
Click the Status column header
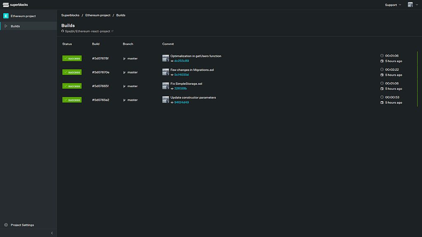coord(67,44)
